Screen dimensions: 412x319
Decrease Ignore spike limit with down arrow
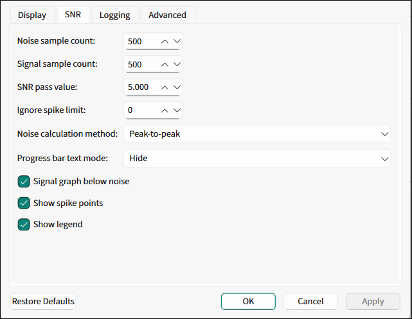[177, 110]
